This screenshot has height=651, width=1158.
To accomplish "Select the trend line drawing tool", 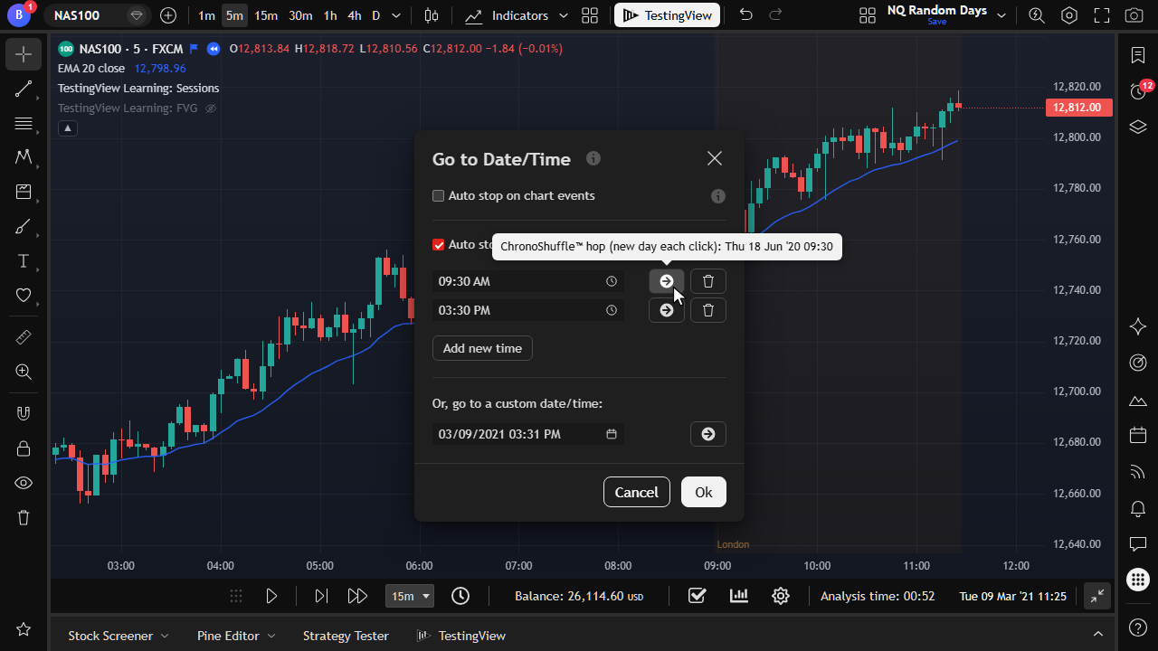I will (x=24, y=89).
